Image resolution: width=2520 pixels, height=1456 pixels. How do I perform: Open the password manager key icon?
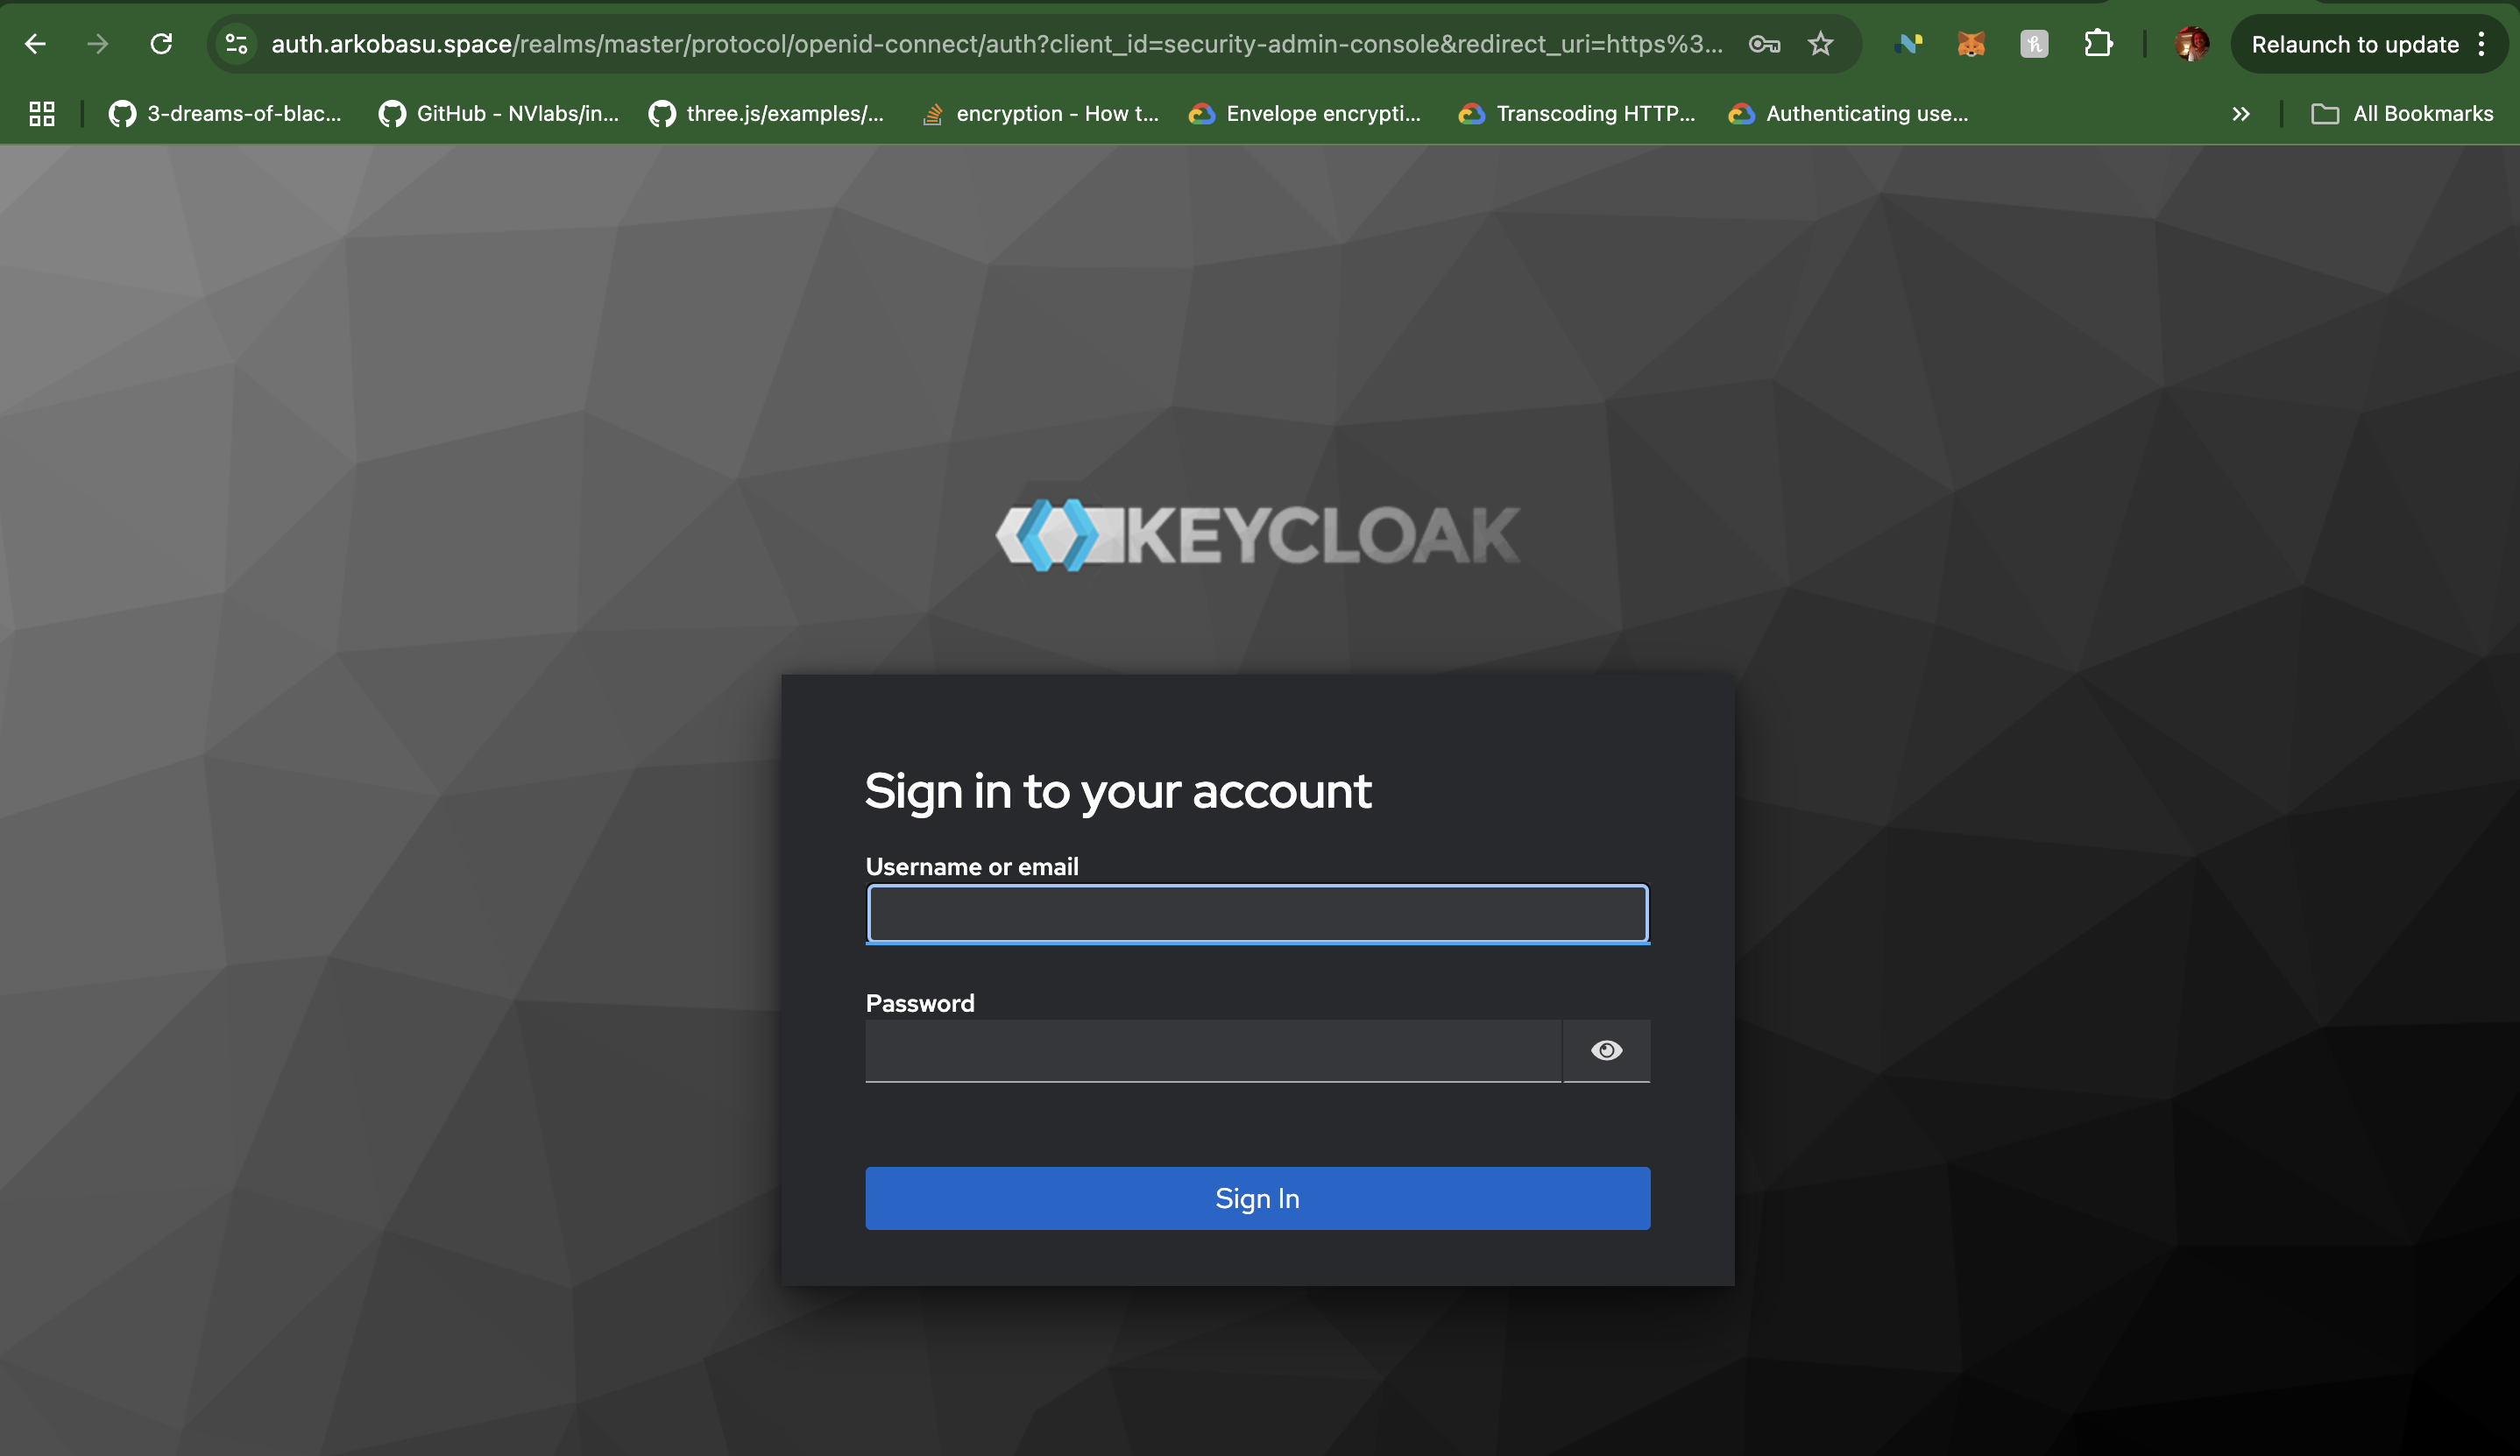pos(1763,43)
